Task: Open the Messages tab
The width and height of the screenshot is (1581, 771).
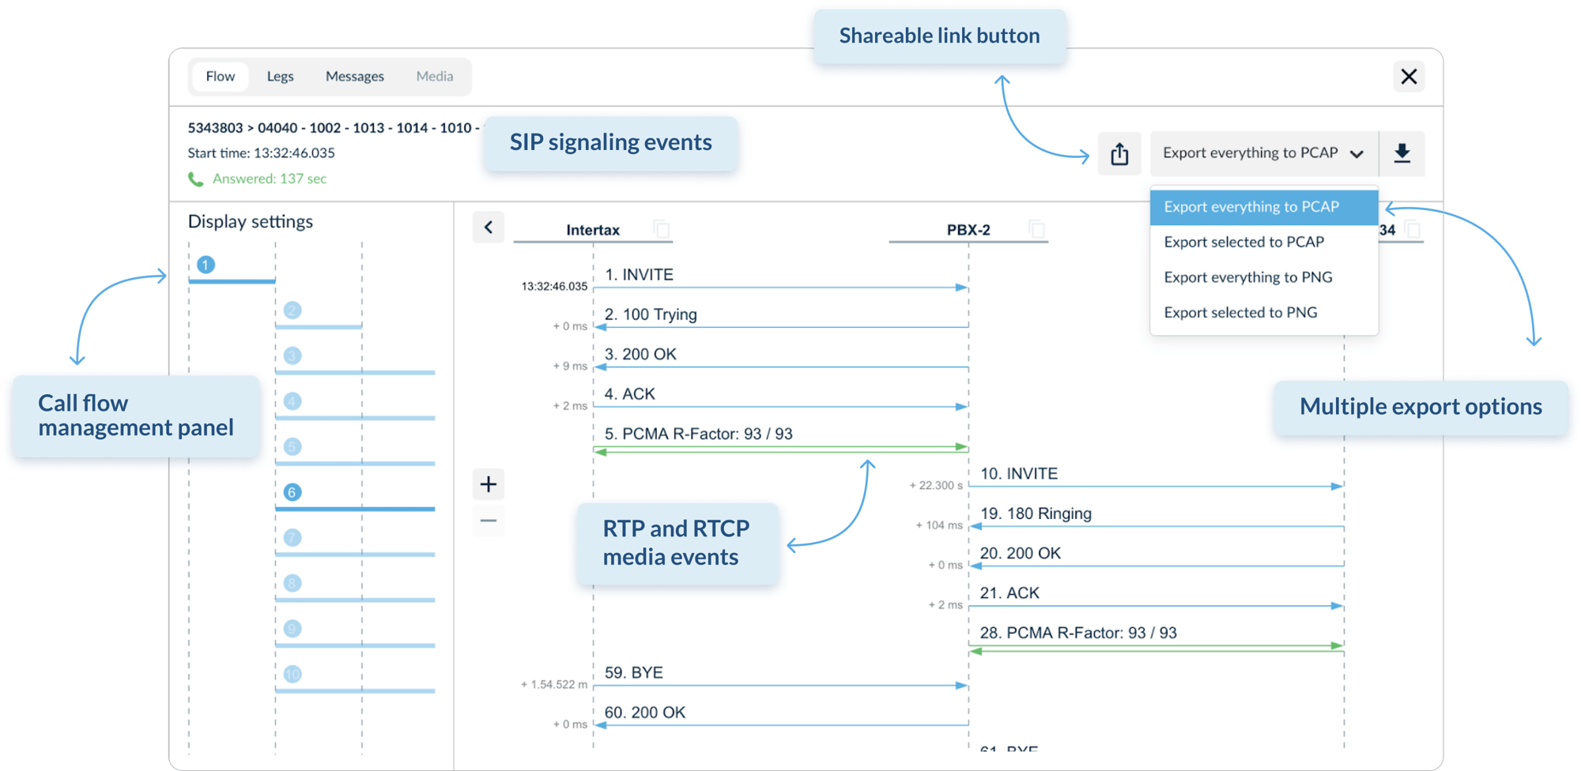Action: click(x=355, y=77)
